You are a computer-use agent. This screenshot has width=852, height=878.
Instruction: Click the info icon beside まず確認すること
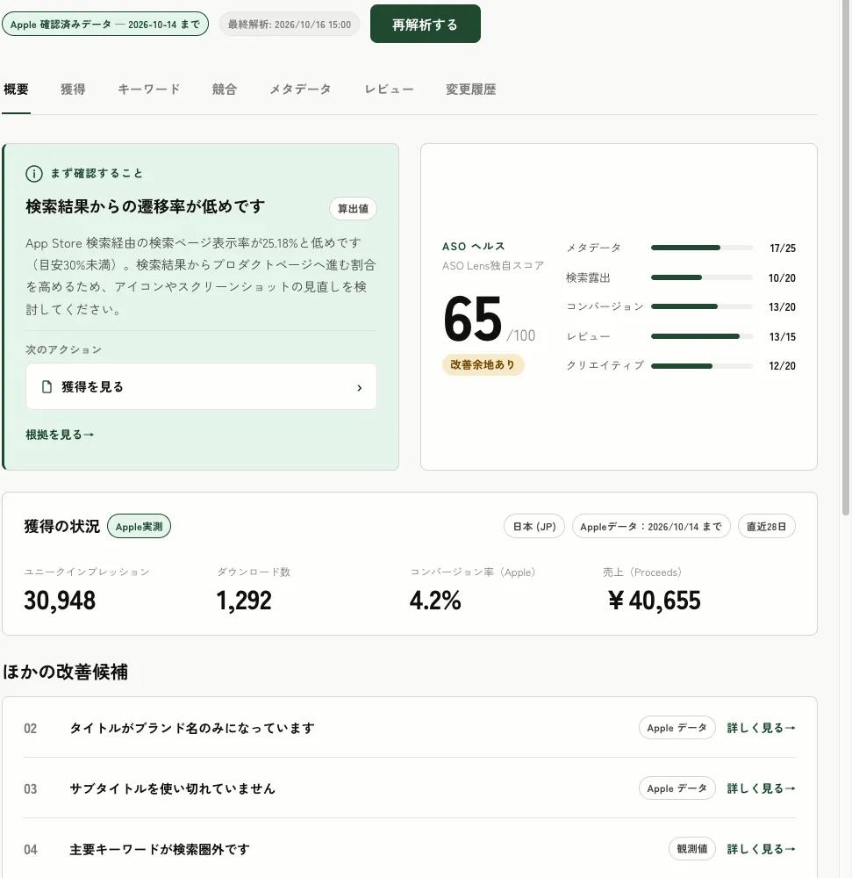(x=34, y=174)
